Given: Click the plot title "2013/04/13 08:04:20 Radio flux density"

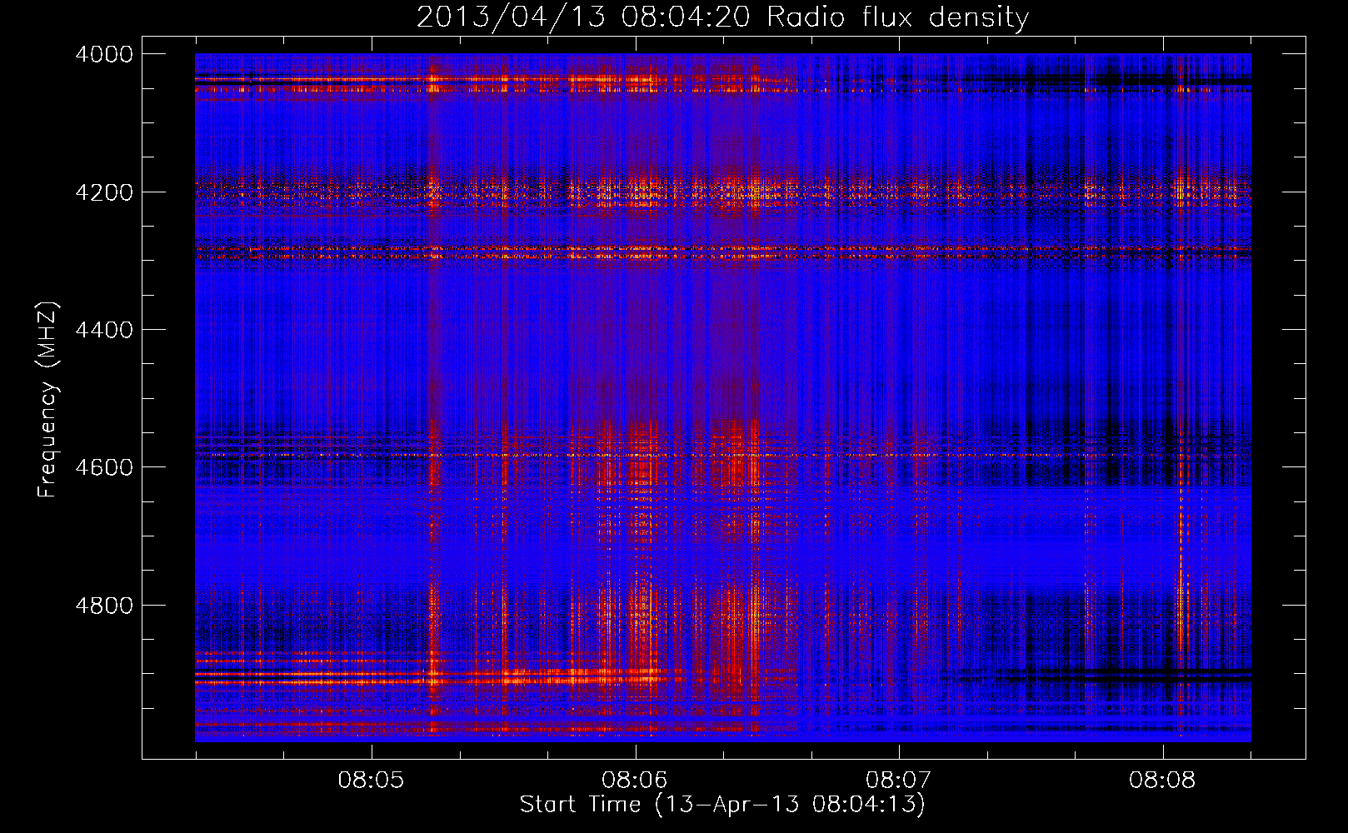Looking at the screenshot, I should pos(722,17).
